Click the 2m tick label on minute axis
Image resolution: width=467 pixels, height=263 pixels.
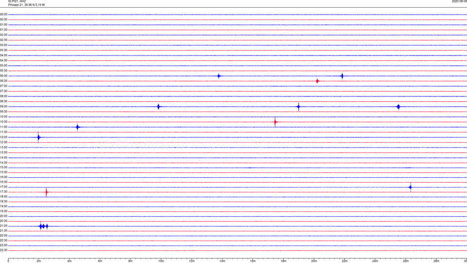click(x=39, y=261)
